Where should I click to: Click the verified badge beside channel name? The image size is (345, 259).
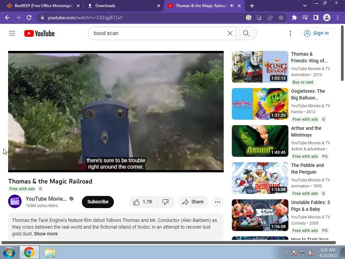[x=71, y=199]
